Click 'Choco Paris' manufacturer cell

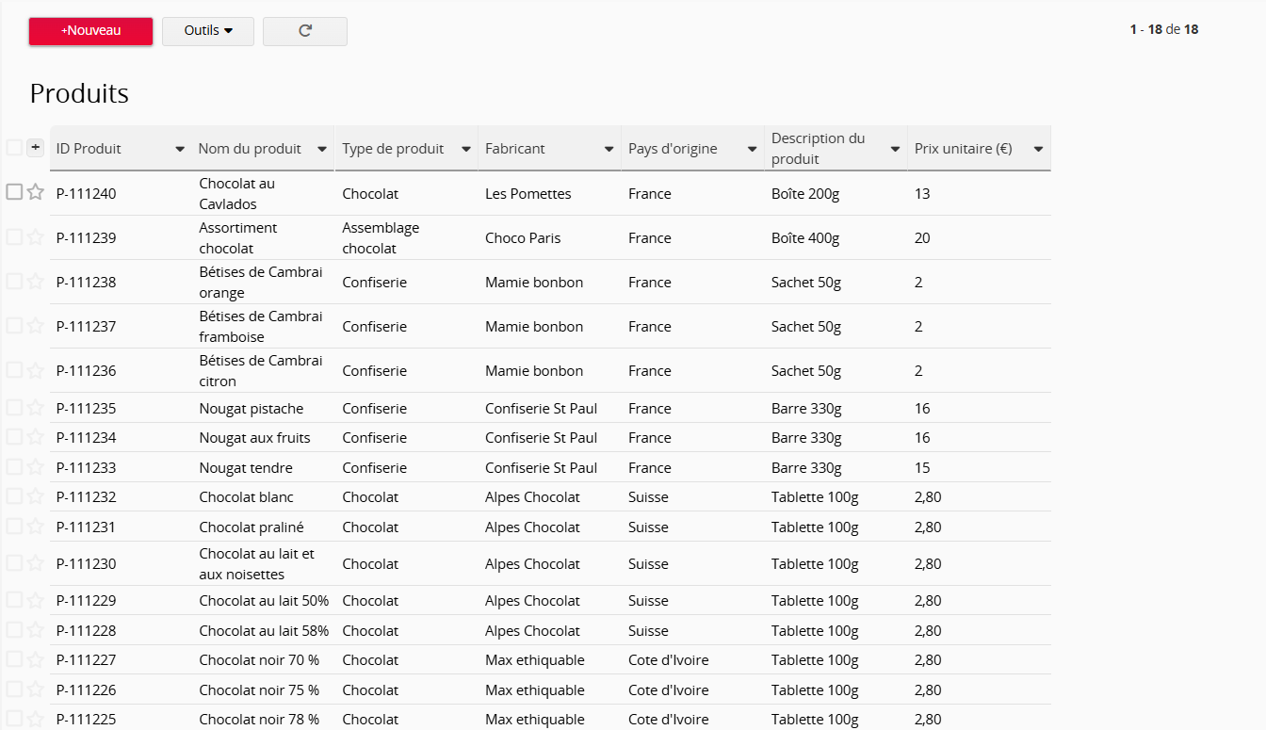click(523, 238)
